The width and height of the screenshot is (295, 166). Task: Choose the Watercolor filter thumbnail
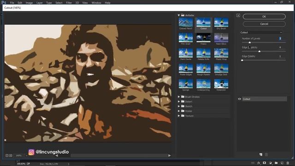[x=221, y=84]
